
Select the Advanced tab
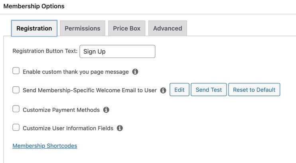pos(168,28)
